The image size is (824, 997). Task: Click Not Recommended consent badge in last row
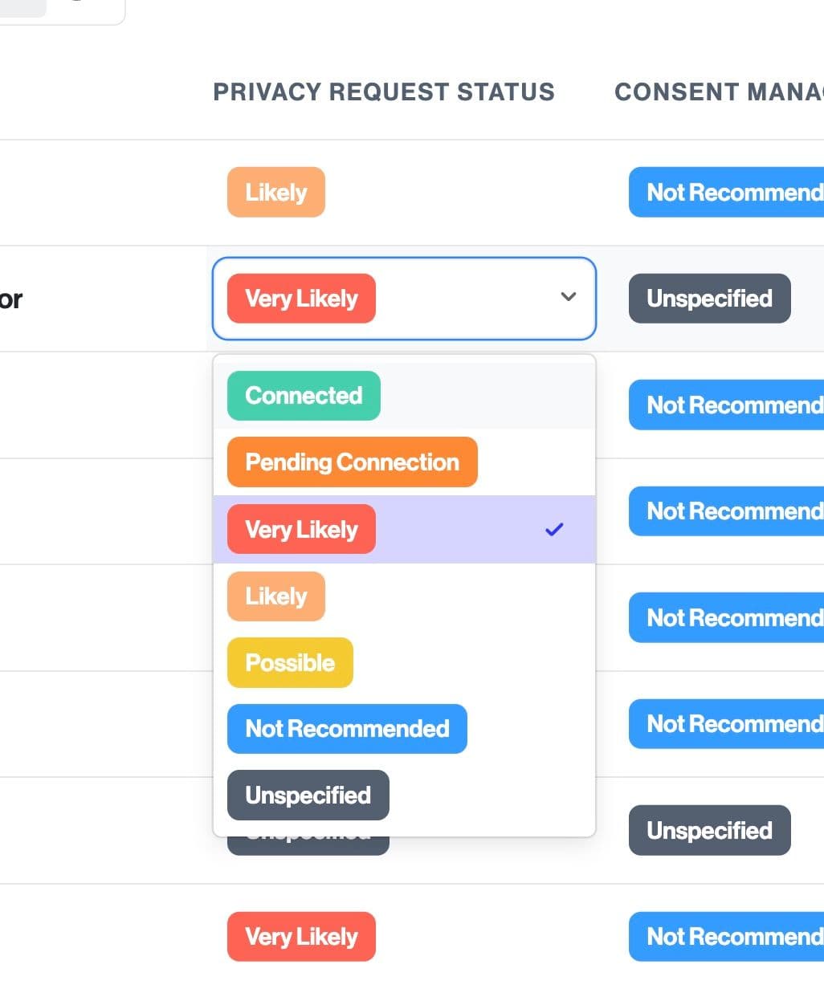pos(727,937)
